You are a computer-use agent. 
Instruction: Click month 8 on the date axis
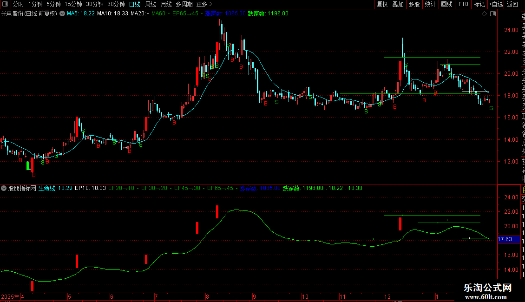tap(208, 297)
